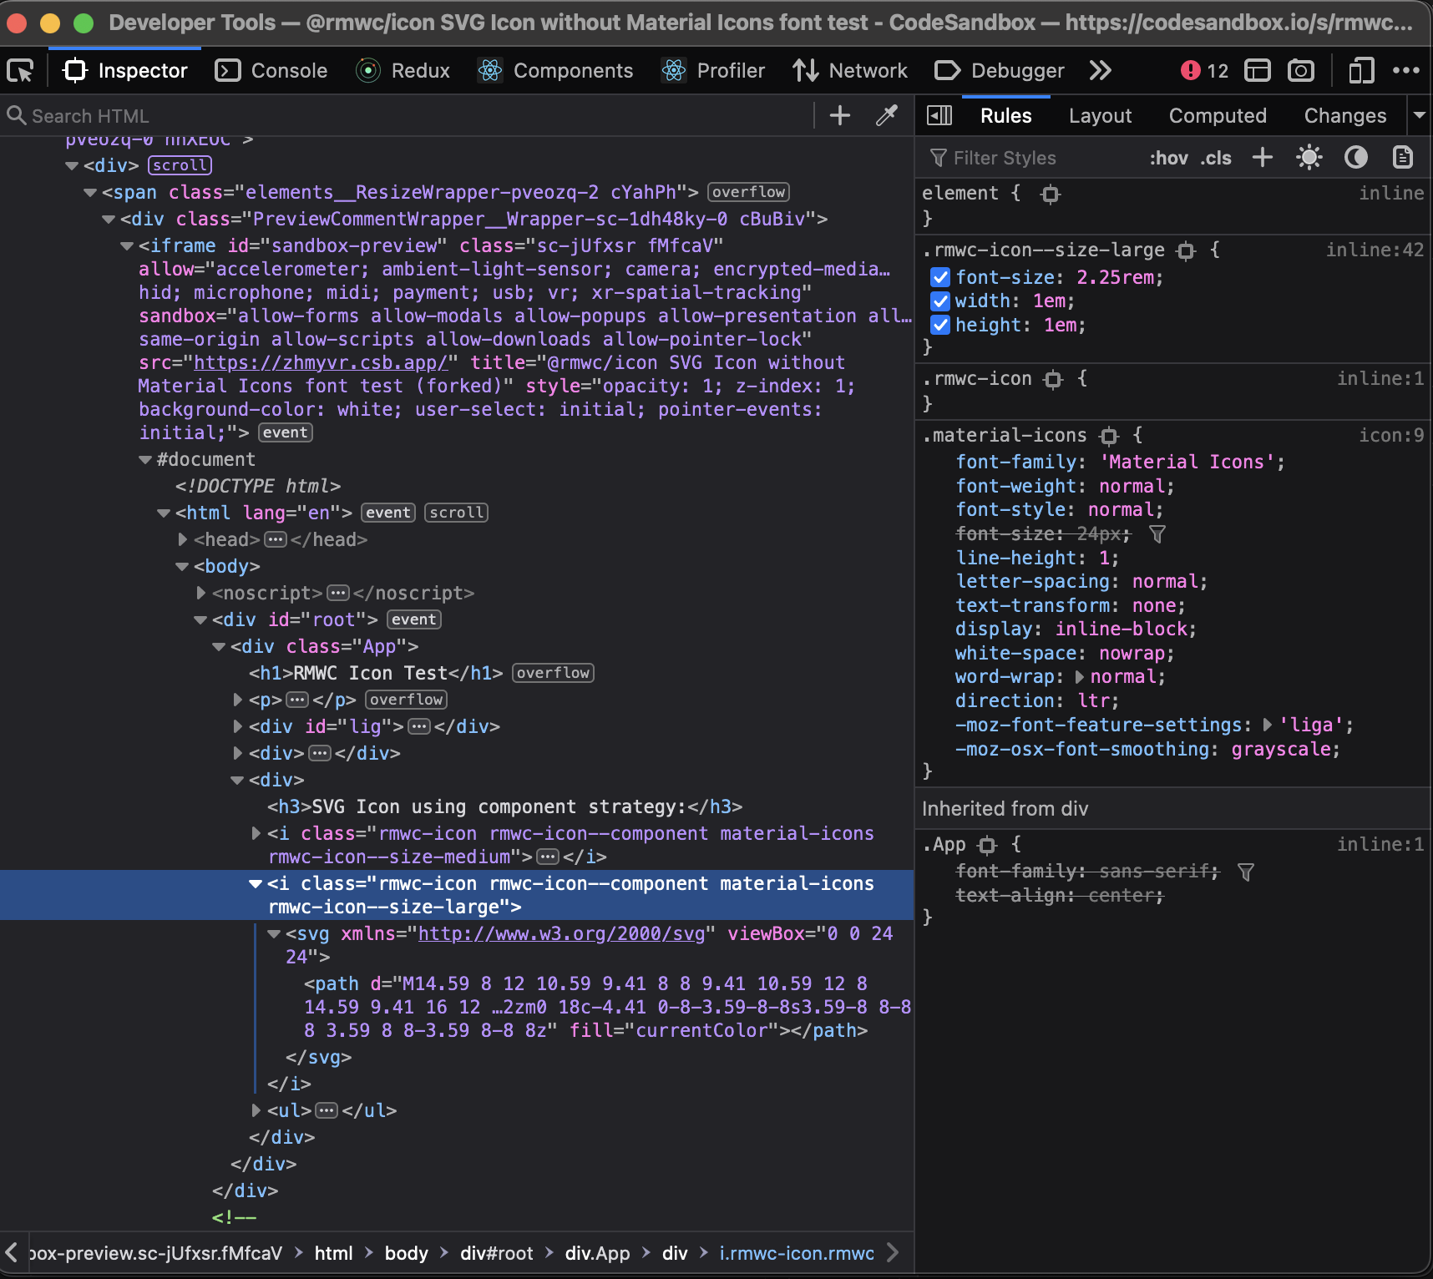Toggle light color scheme simulation

[x=1309, y=157]
